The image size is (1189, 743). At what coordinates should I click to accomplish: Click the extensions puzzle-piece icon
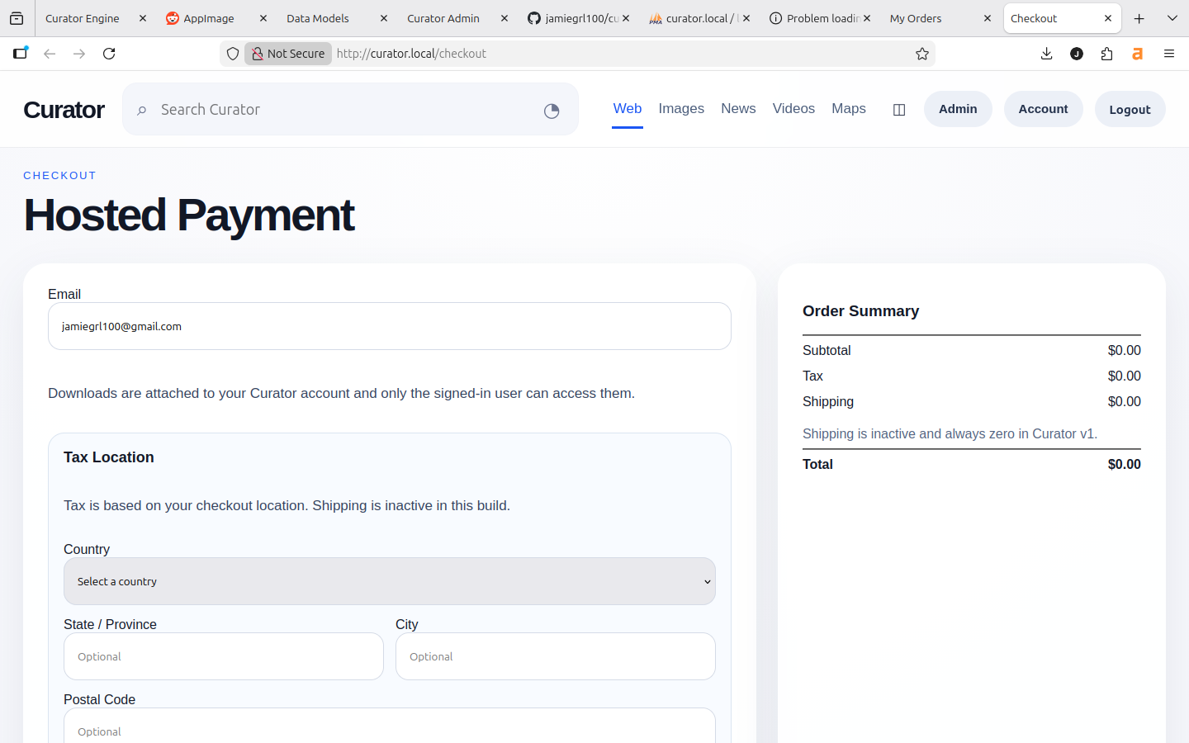point(1106,53)
